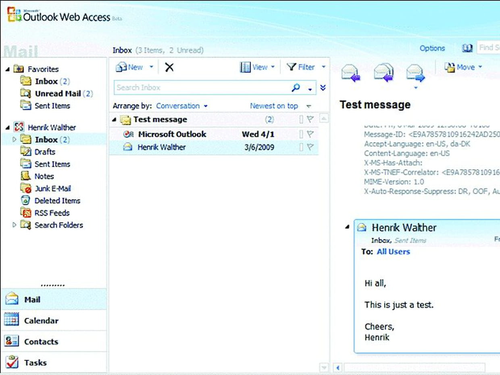Open dropdown arrow below Forward icon

416,87
